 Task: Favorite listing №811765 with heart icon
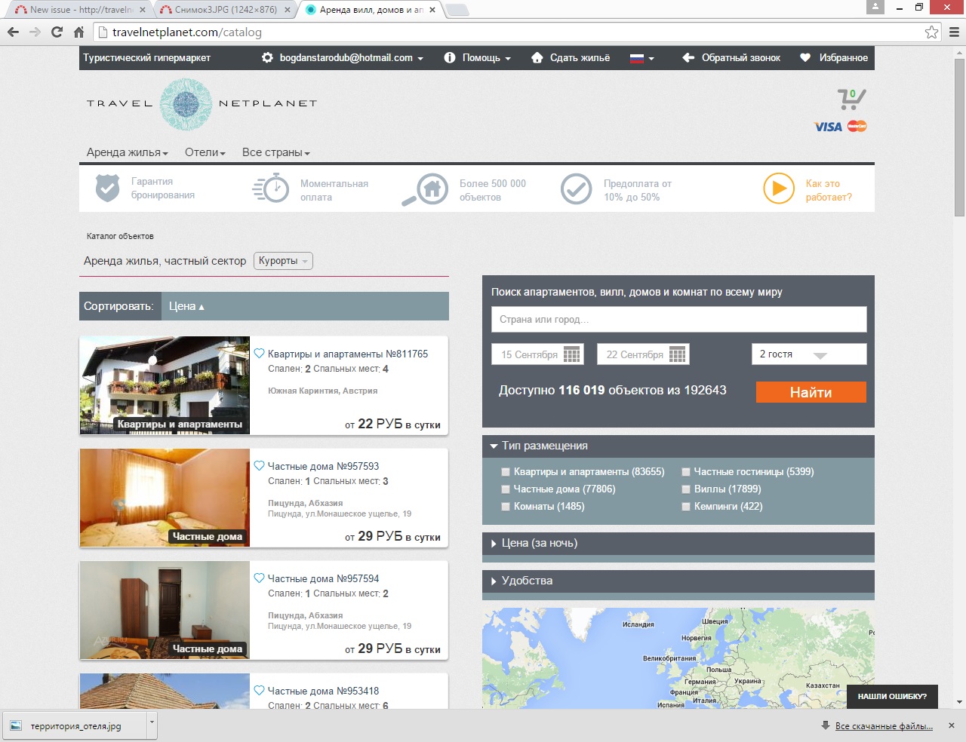click(x=259, y=354)
